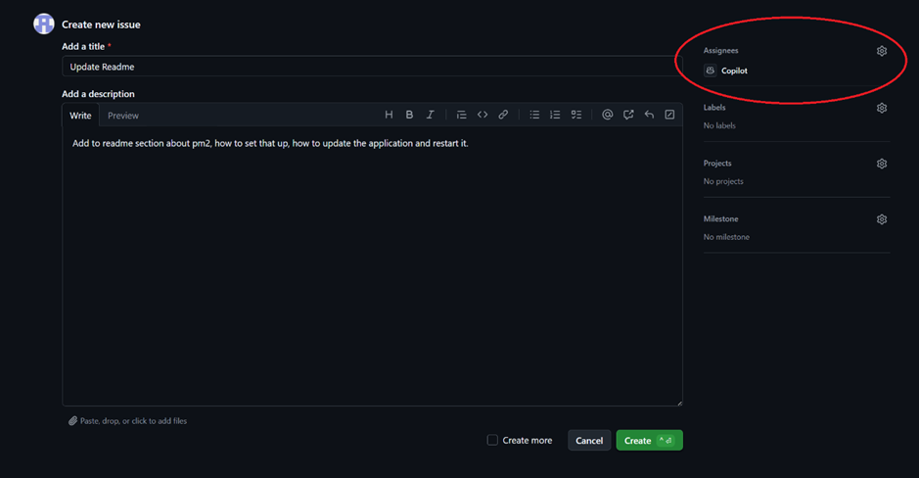Reference an issue or pull request

pos(628,115)
